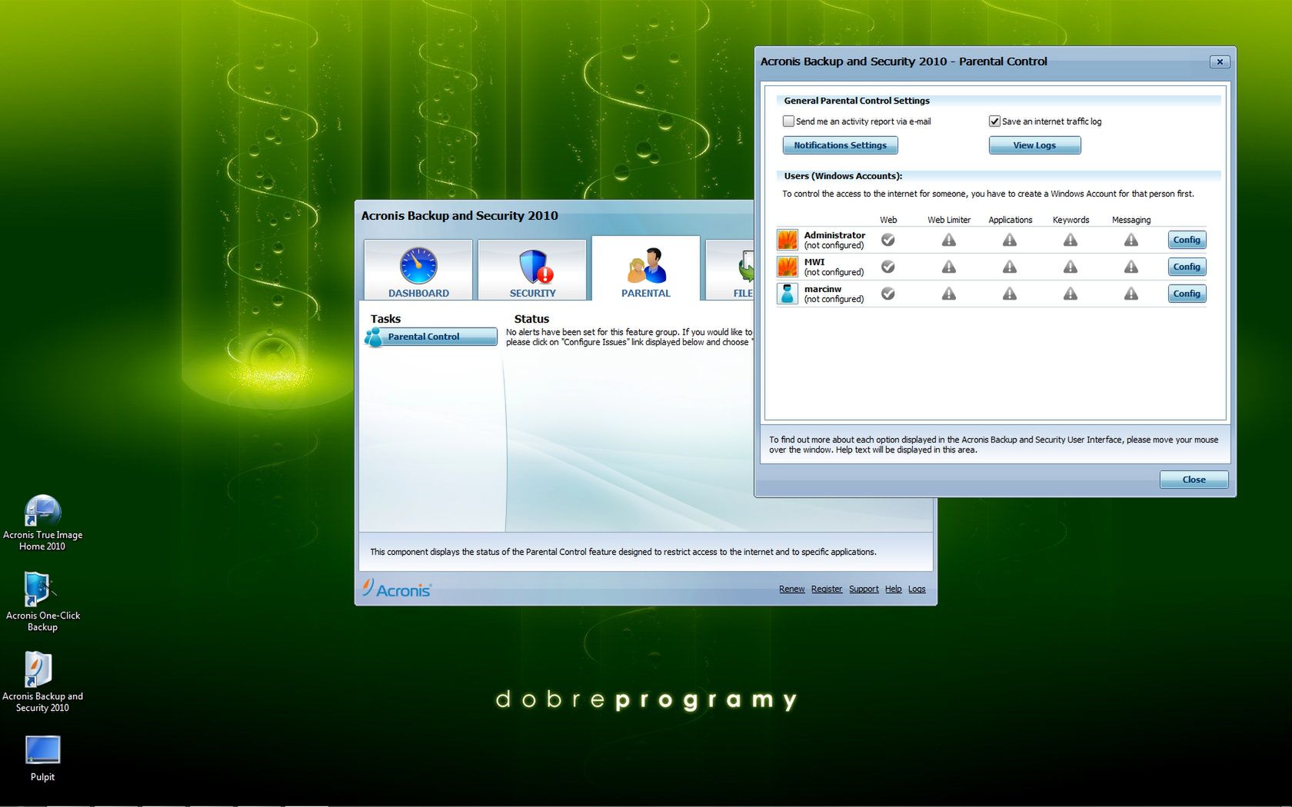Click the Web column header
The image size is (1292, 807).
tap(888, 220)
